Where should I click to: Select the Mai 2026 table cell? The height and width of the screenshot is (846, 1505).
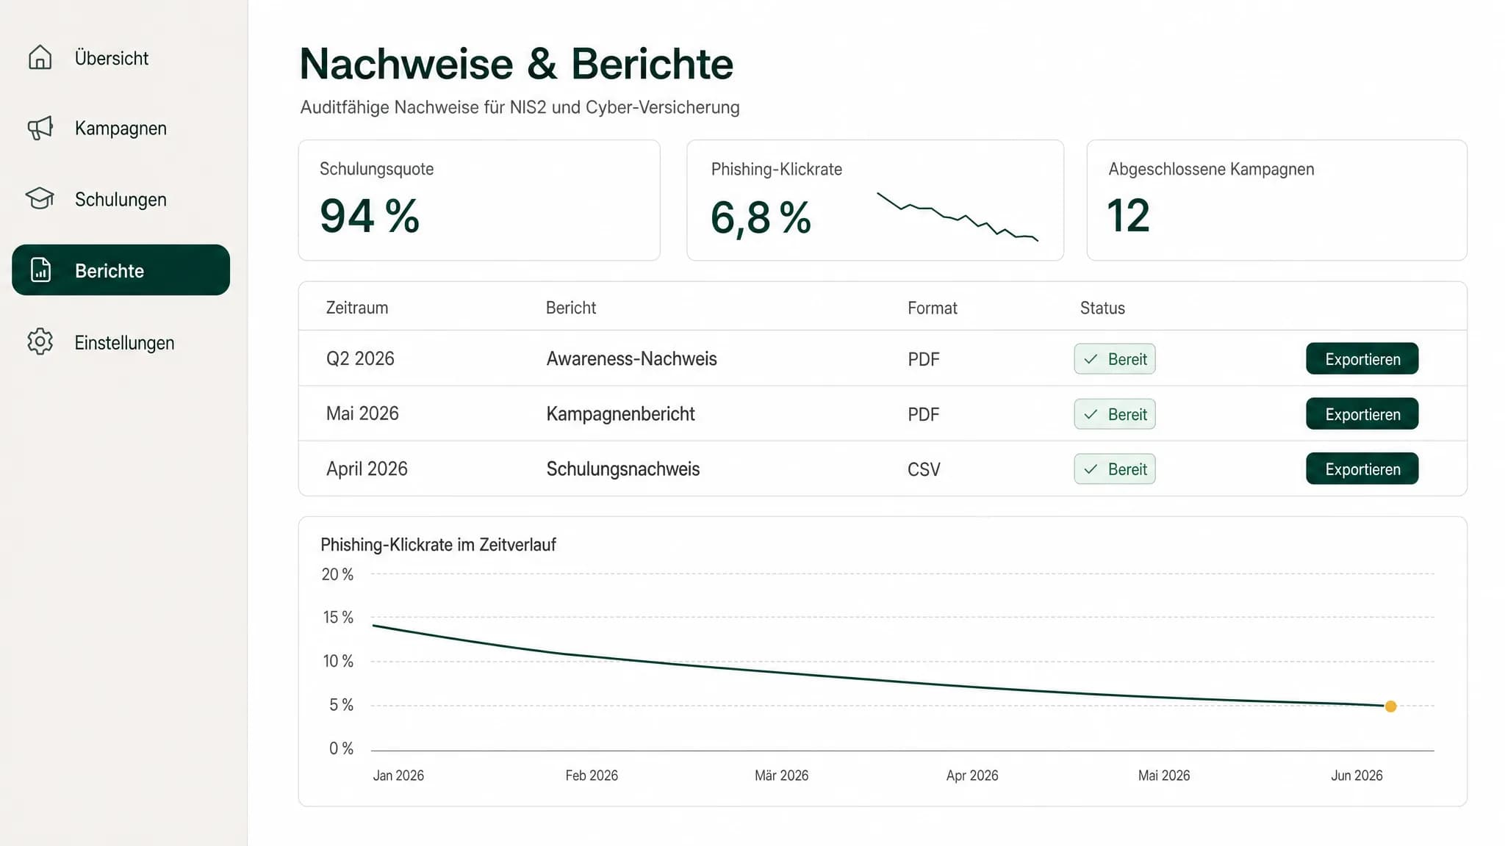pos(362,413)
